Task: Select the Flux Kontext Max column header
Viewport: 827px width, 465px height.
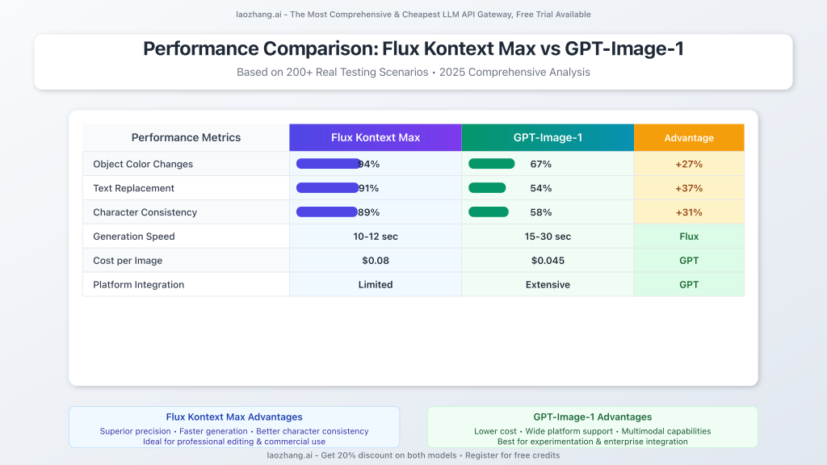Action: click(x=376, y=137)
